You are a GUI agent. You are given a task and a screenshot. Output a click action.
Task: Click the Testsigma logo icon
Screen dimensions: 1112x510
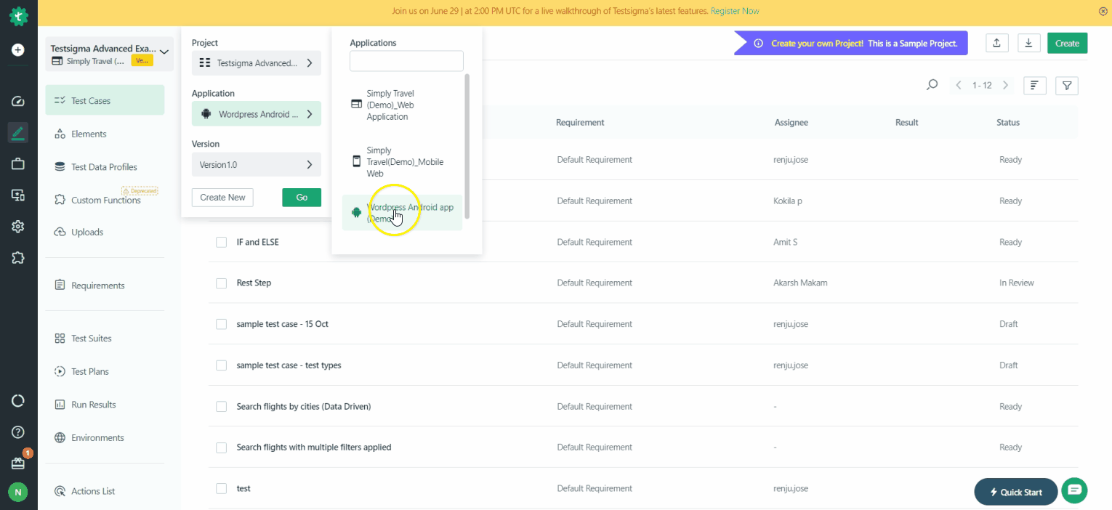pyautogui.click(x=18, y=15)
